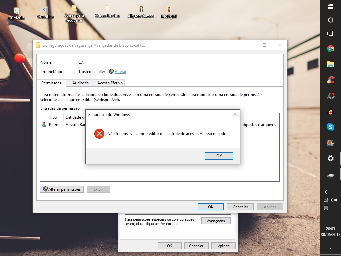341x256 pixels.
Task: Open Skype from the taskbar
Action: tap(331, 127)
